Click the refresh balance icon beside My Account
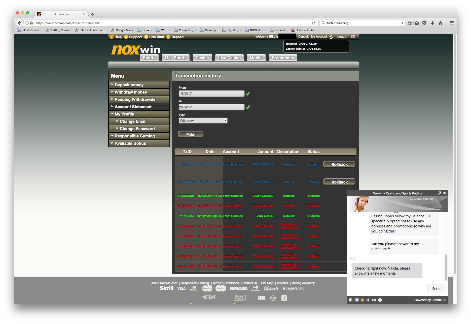The image size is (471, 324). pyautogui.click(x=331, y=37)
